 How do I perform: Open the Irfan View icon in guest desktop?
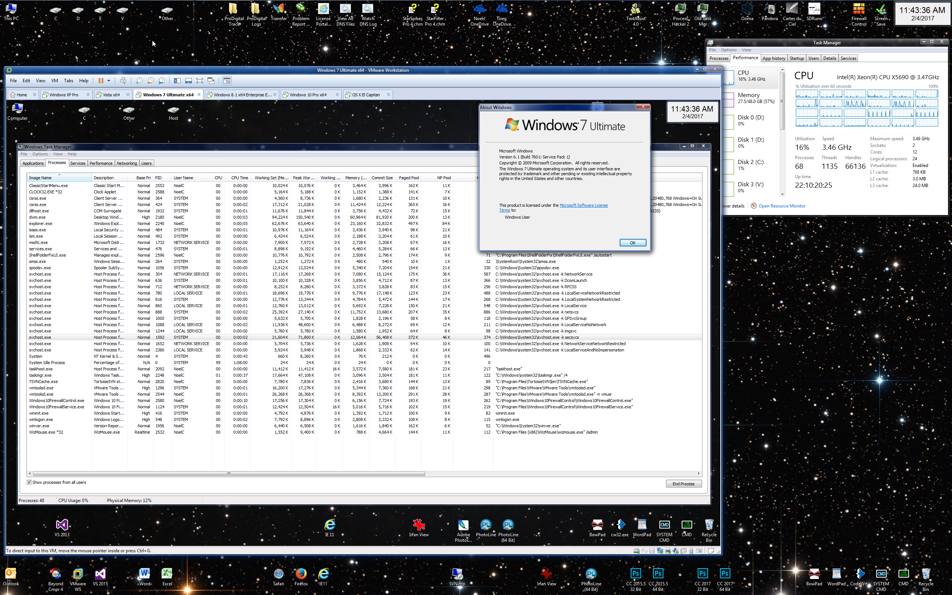point(419,528)
